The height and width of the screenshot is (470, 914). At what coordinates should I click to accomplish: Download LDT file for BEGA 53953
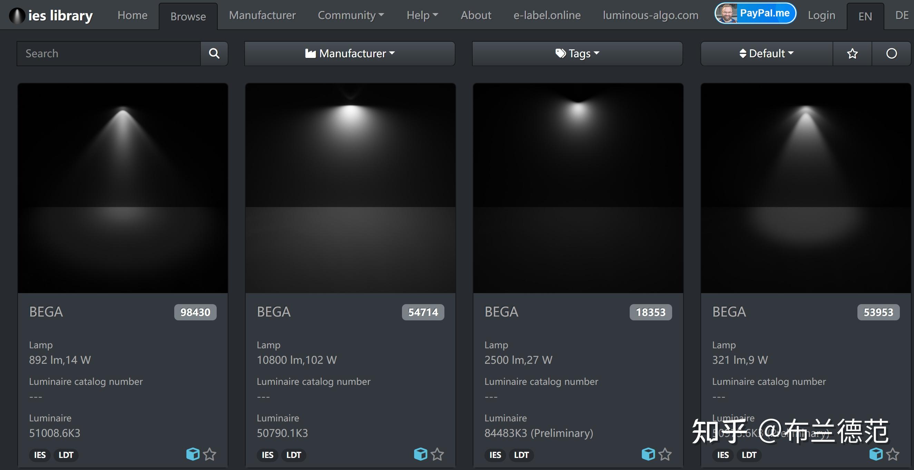point(749,455)
